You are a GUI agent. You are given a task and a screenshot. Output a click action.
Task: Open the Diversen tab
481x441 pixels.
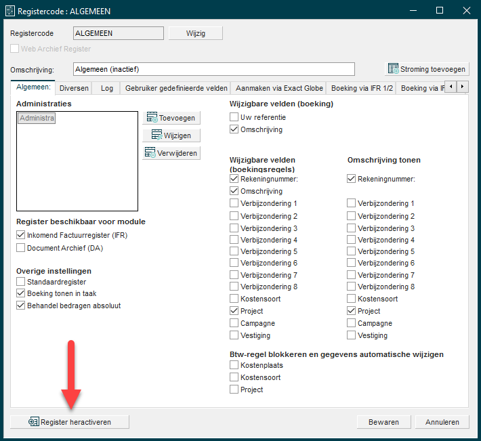click(74, 88)
